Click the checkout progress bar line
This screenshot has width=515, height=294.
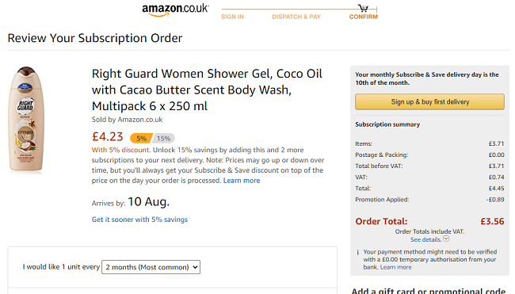(x=299, y=10)
